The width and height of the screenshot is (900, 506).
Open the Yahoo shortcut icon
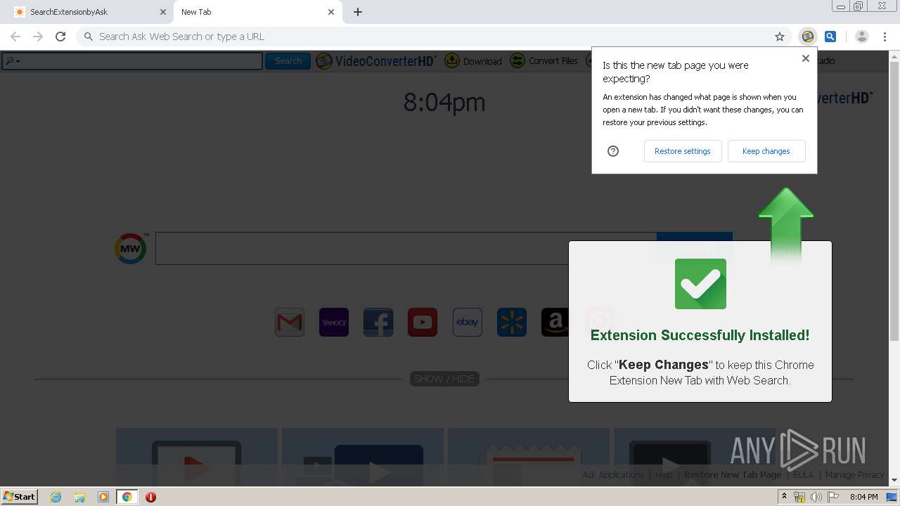334,323
